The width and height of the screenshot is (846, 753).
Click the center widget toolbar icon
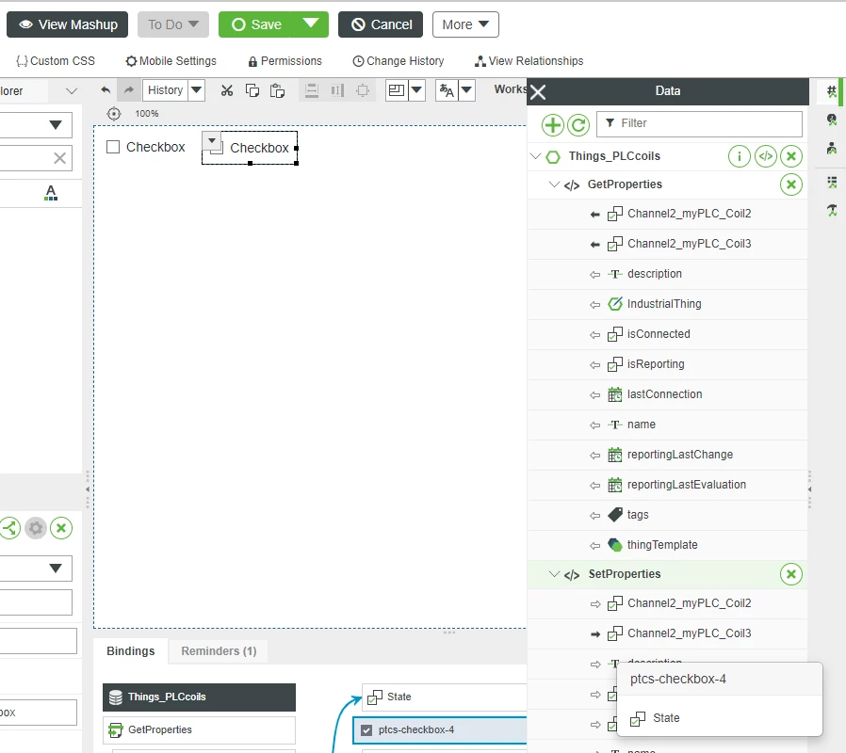pyautogui.click(x=363, y=90)
